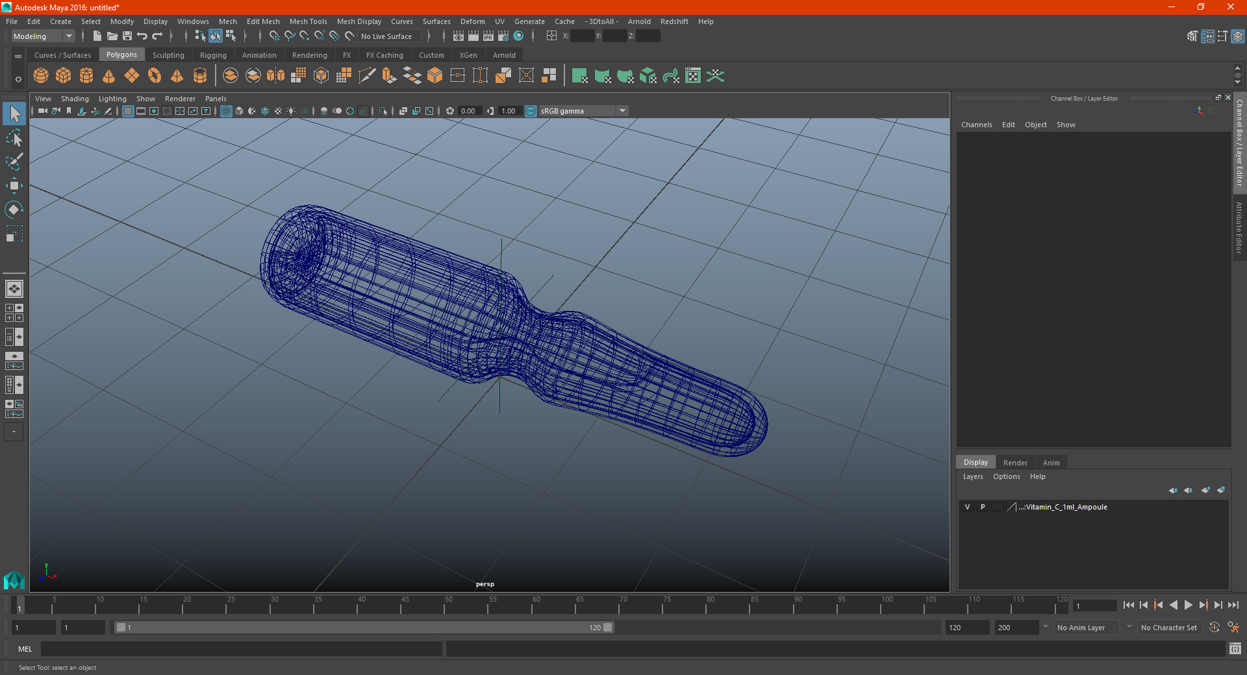Open the Deform menu
This screenshot has height=675, width=1247.
tap(473, 21)
